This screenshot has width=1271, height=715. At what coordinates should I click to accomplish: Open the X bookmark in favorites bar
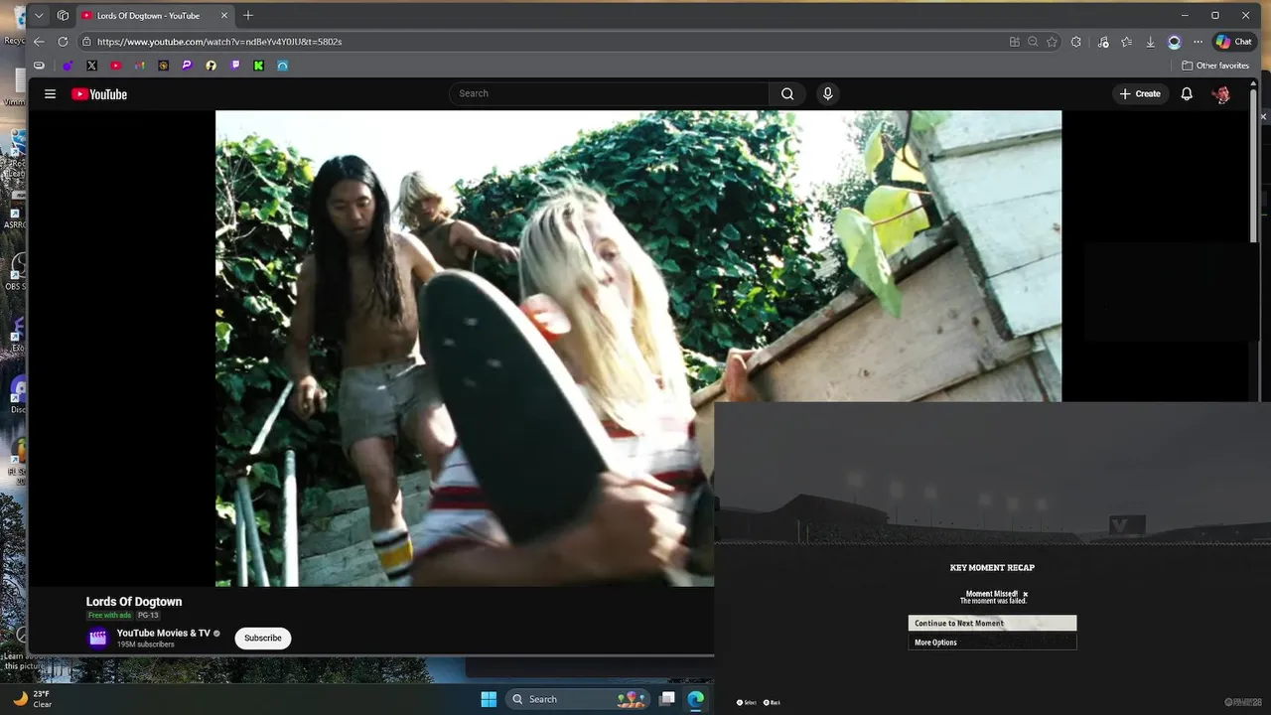coord(91,66)
